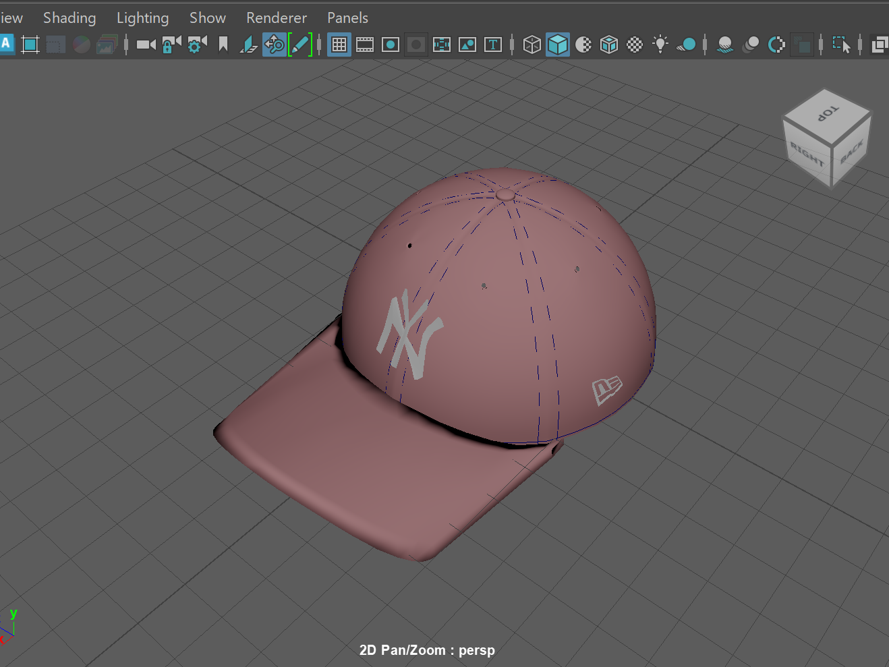Click Smooth Shade All blue cube icon
Image resolution: width=889 pixels, height=667 pixels.
(558, 45)
